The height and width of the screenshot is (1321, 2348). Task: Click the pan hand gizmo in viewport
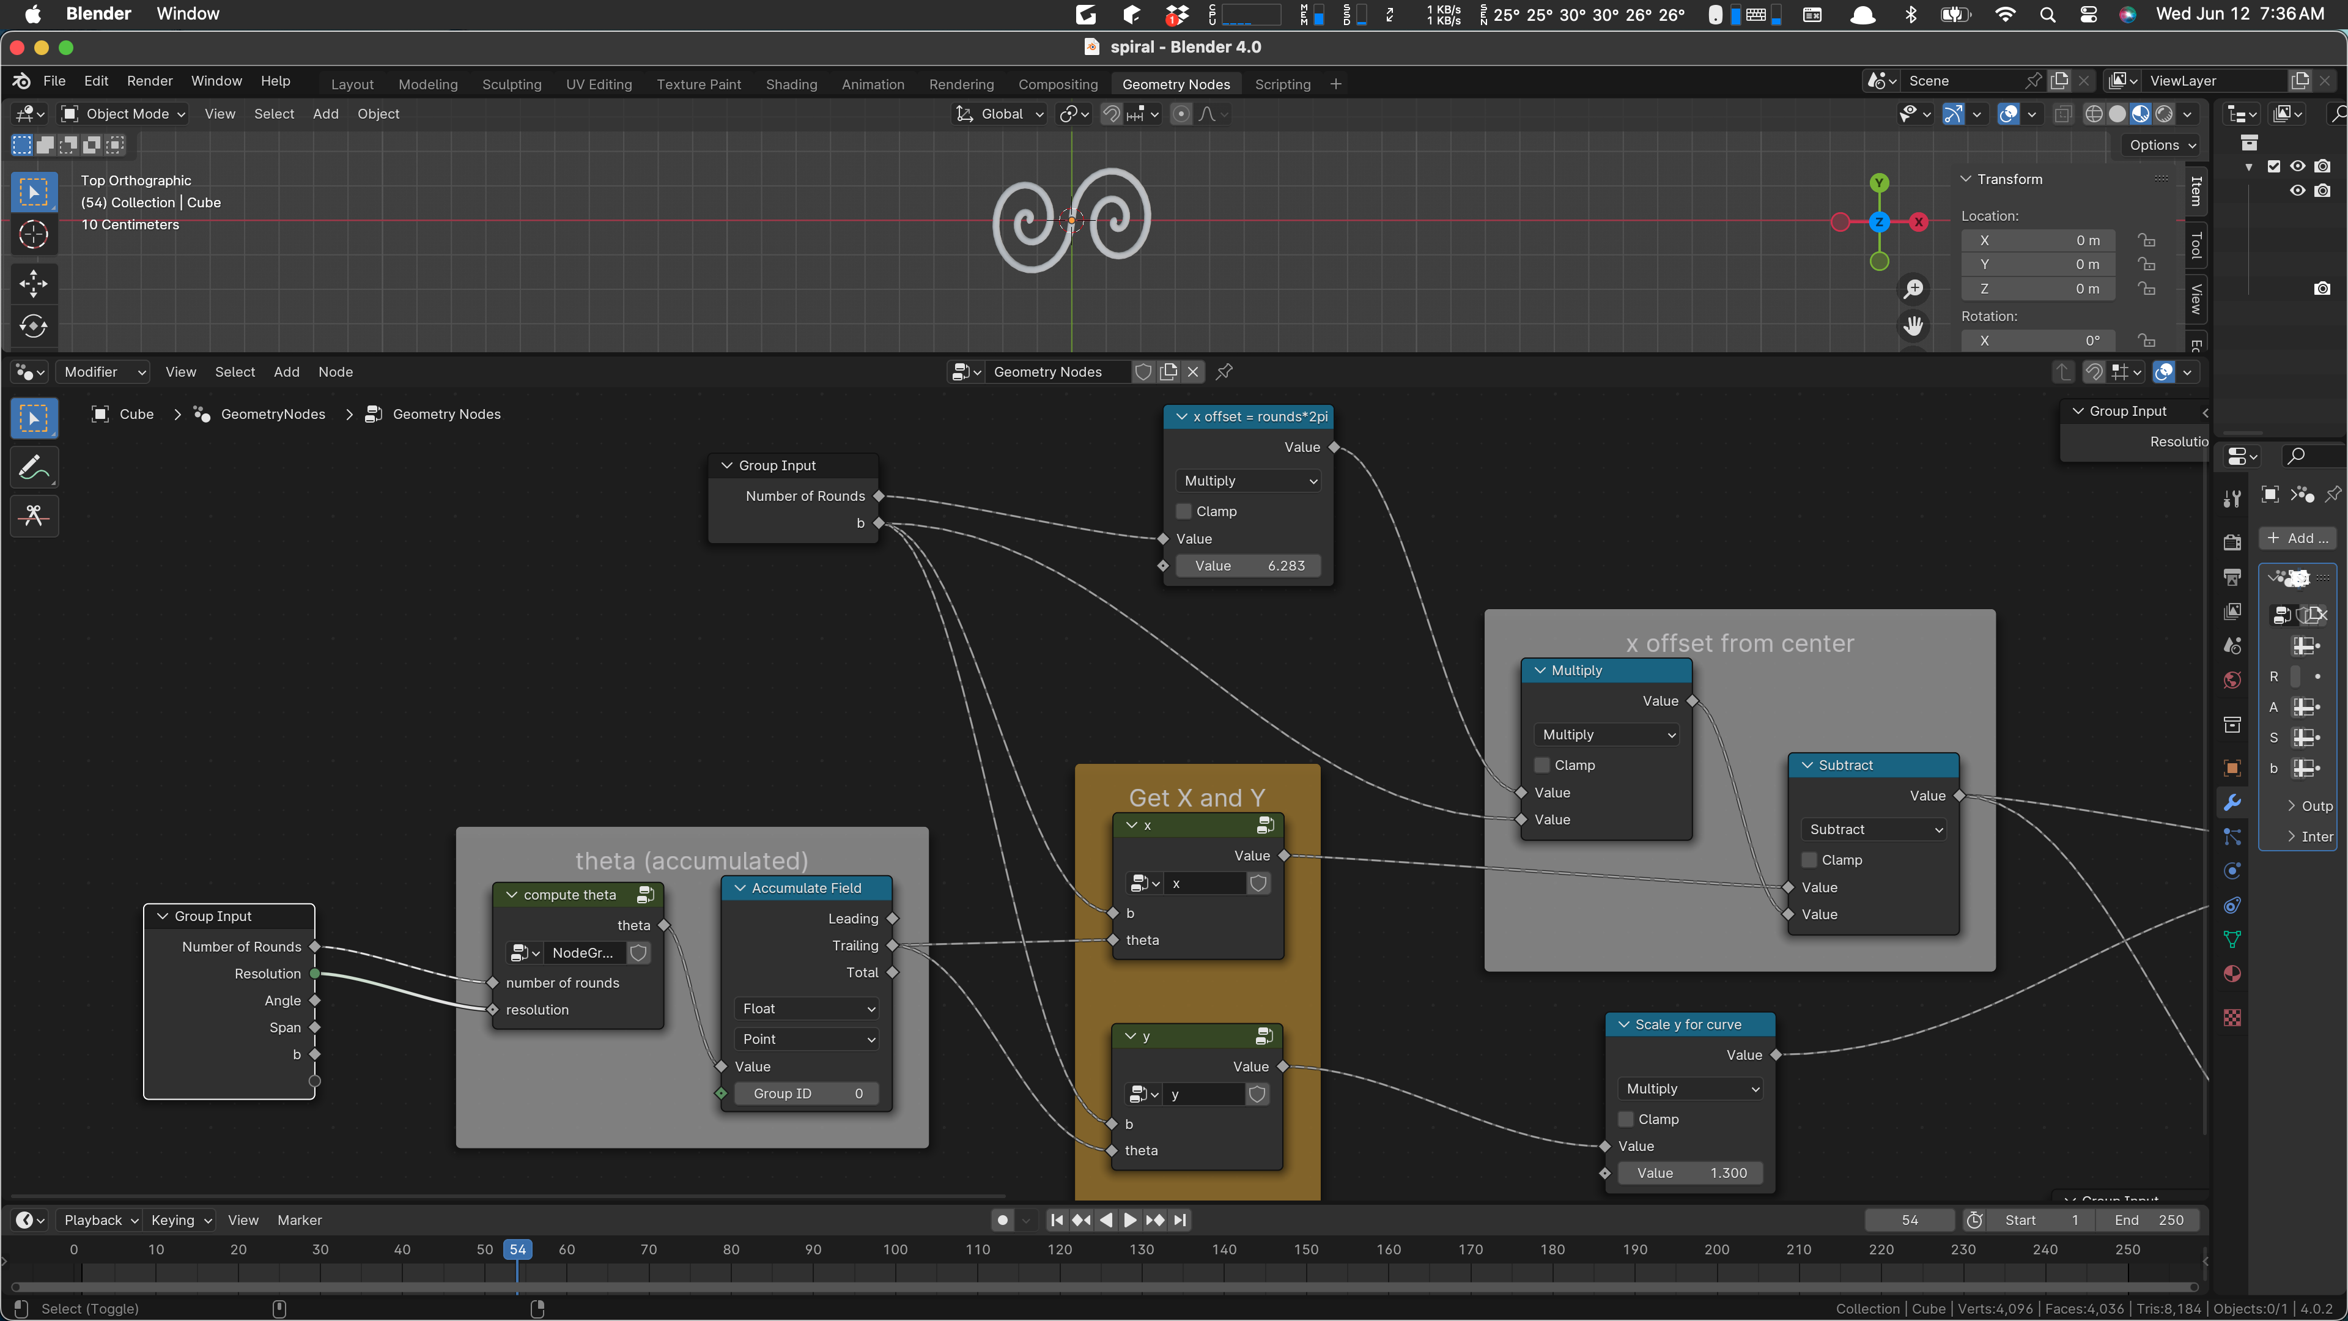1913,325
